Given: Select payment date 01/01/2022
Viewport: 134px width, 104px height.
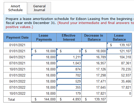Looking at the screenshot, I should click(17, 75).
